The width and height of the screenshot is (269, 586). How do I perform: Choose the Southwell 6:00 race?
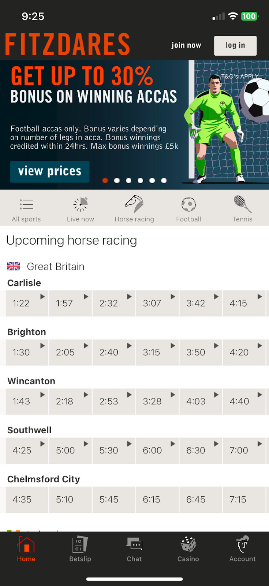click(157, 450)
